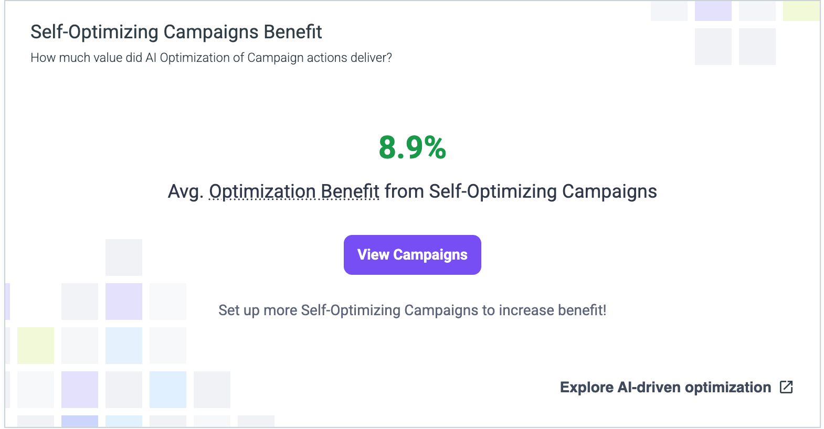The image size is (824, 429).
Task: Click the 'Set up more Self-Optimizing Campaigns' hint text
Action: (x=413, y=310)
